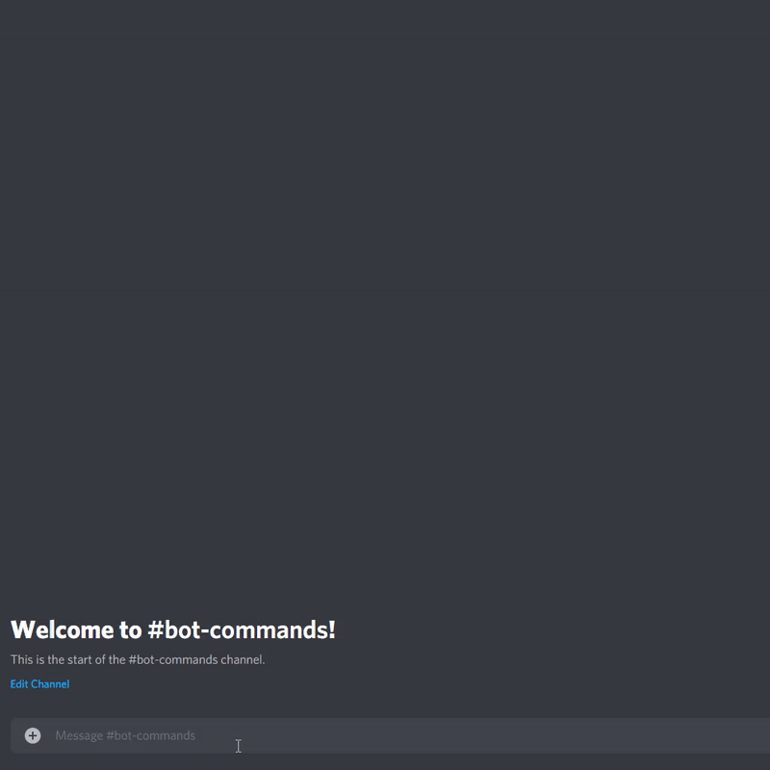Open Edit Channel settings link

click(39, 684)
